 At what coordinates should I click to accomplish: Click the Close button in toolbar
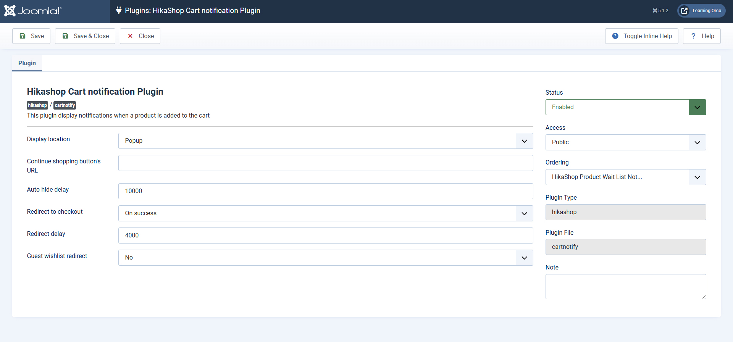(x=140, y=36)
